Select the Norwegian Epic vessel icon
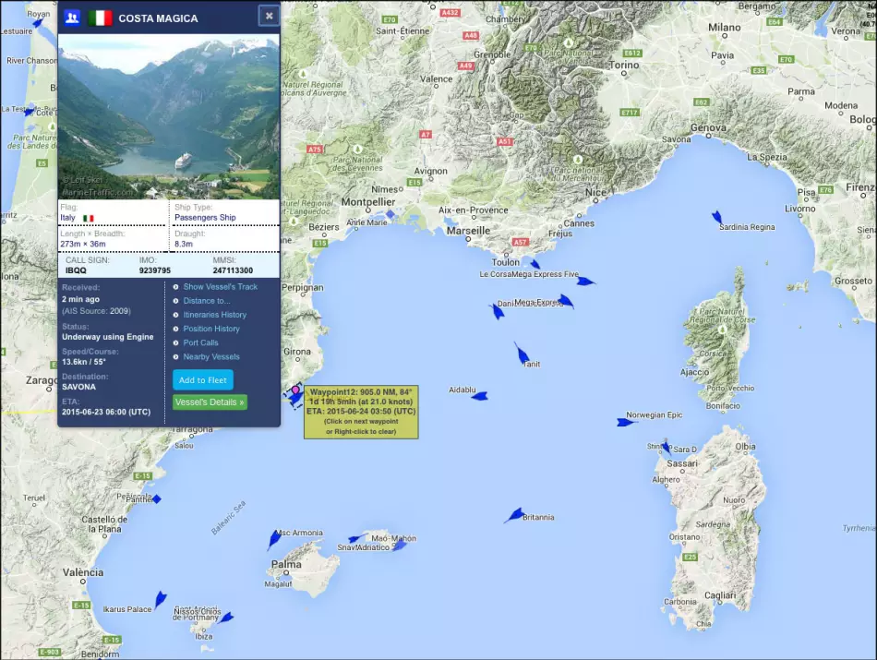 pyautogui.click(x=627, y=422)
